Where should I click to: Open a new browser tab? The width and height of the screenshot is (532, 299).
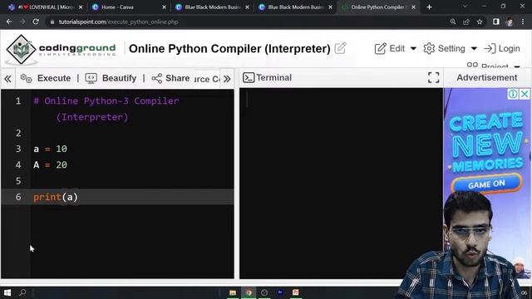(429, 7)
